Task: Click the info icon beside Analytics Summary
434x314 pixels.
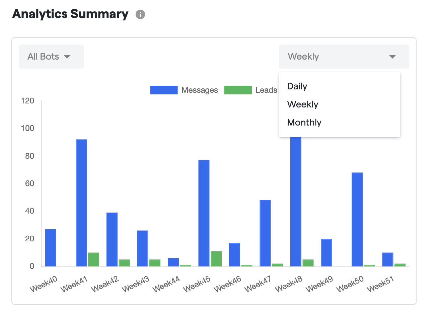Action: [140, 15]
